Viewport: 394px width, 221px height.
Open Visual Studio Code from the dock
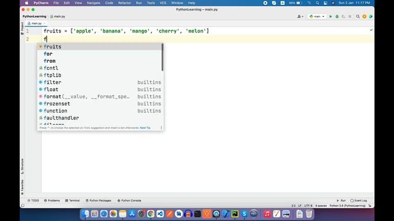(160, 214)
